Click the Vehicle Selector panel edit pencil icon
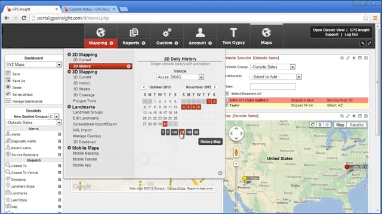This screenshot has width=382, height=214. point(348,58)
